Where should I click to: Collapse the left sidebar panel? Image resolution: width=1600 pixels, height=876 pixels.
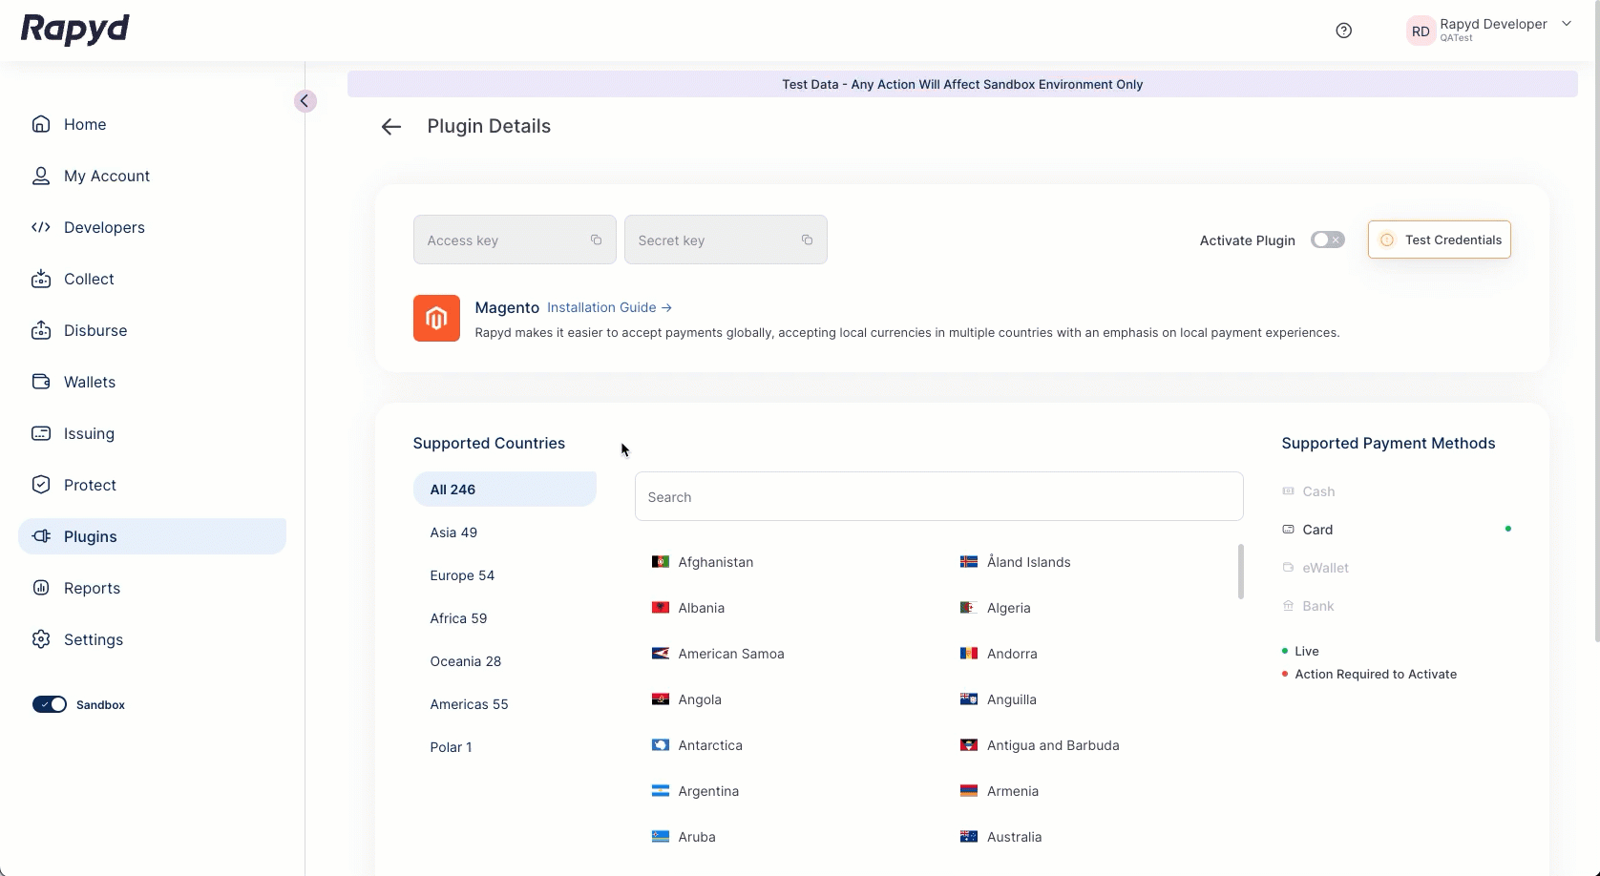pos(305,101)
